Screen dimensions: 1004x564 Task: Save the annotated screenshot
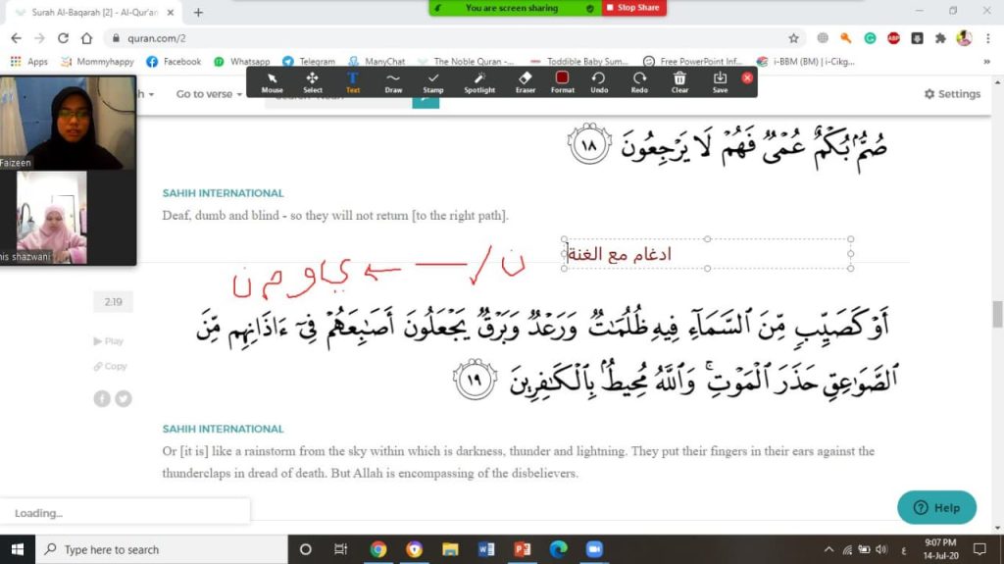(720, 81)
